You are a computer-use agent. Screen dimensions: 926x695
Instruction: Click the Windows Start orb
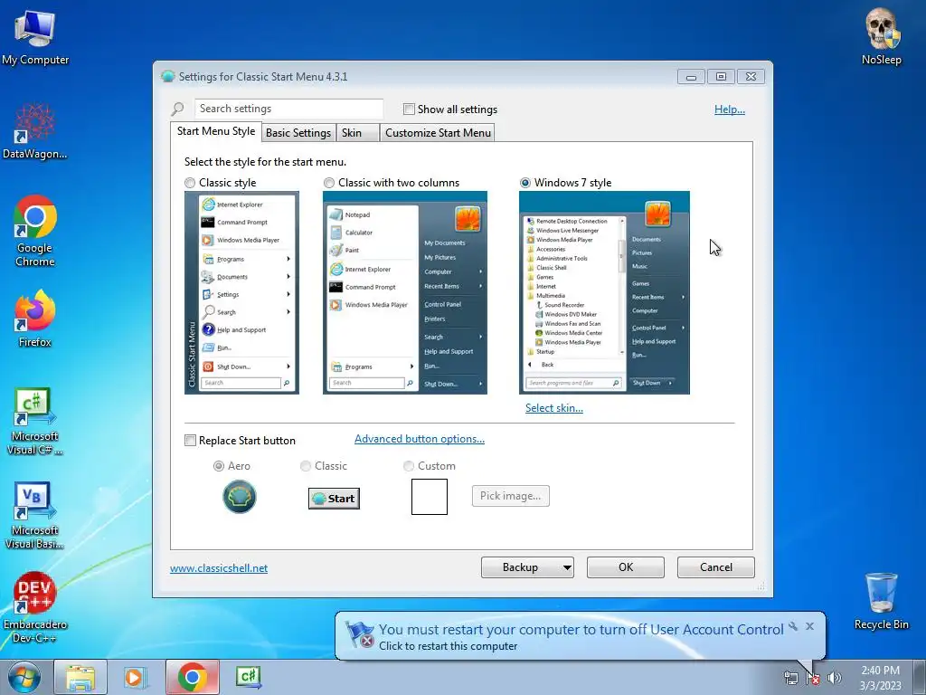pyautogui.click(x=24, y=677)
